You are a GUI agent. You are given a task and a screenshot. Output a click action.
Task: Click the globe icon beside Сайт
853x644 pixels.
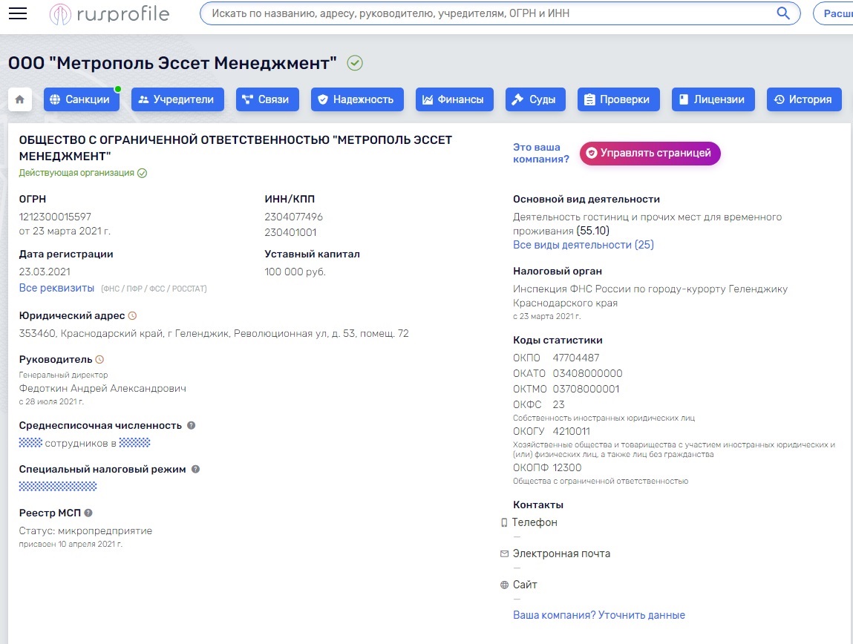504,585
